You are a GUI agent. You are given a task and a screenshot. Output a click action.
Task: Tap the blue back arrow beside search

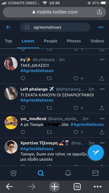[8, 27]
